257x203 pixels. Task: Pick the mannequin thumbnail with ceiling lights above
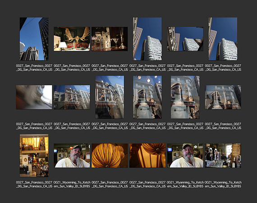147,97
